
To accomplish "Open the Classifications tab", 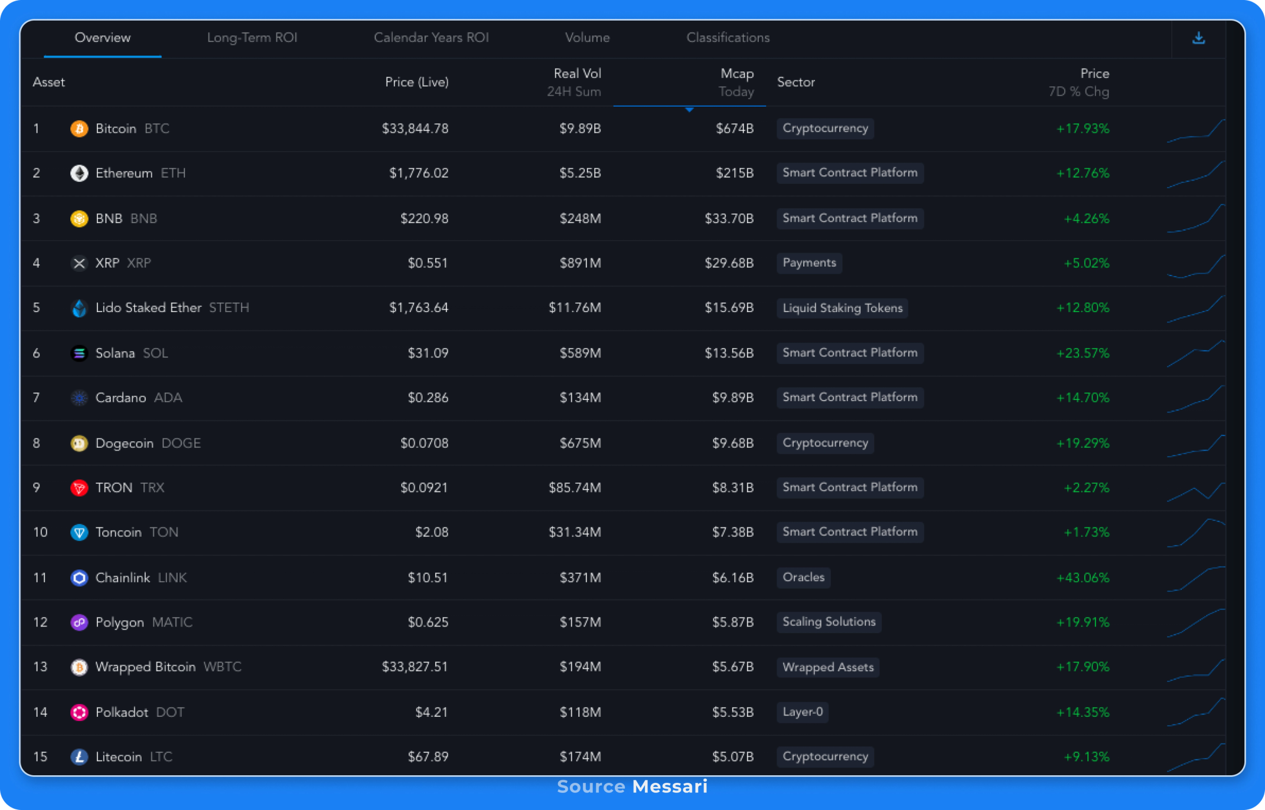I will pyautogui.click(x=728, y=38).
